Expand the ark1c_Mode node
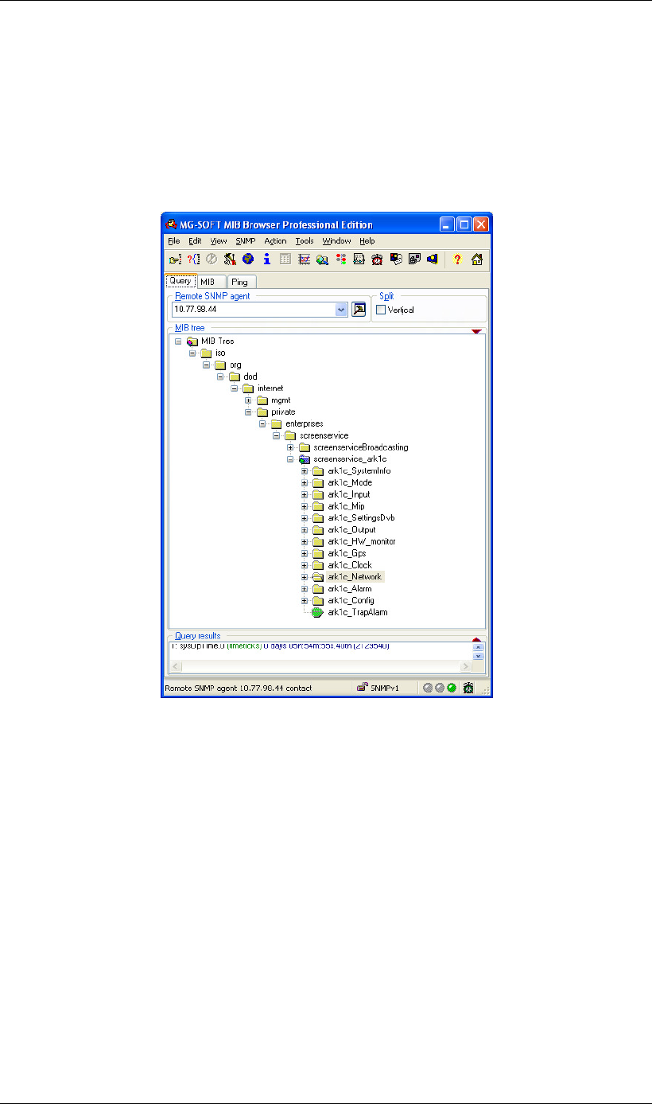This screenshot has width=652, height=1104. (x=305, y=483)
